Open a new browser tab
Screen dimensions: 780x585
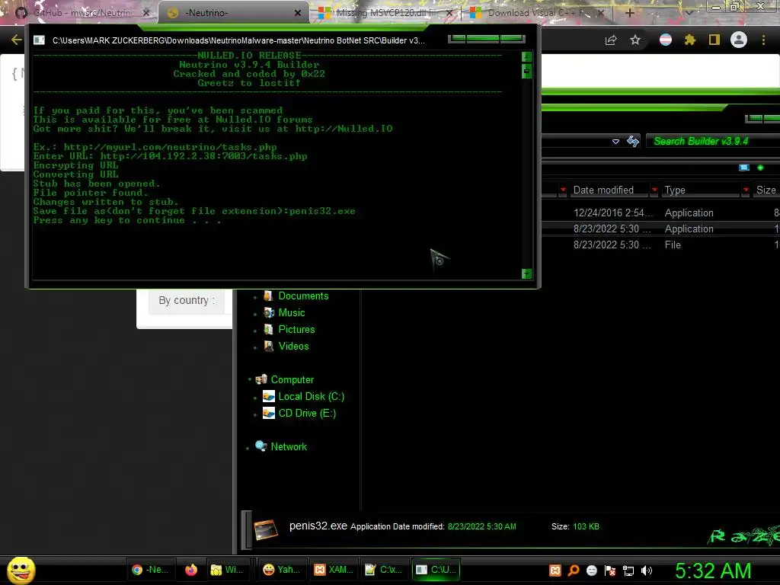tap(629, 13)
